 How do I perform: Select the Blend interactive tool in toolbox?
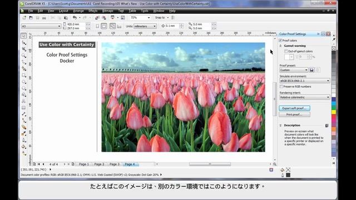click(23, 127)
